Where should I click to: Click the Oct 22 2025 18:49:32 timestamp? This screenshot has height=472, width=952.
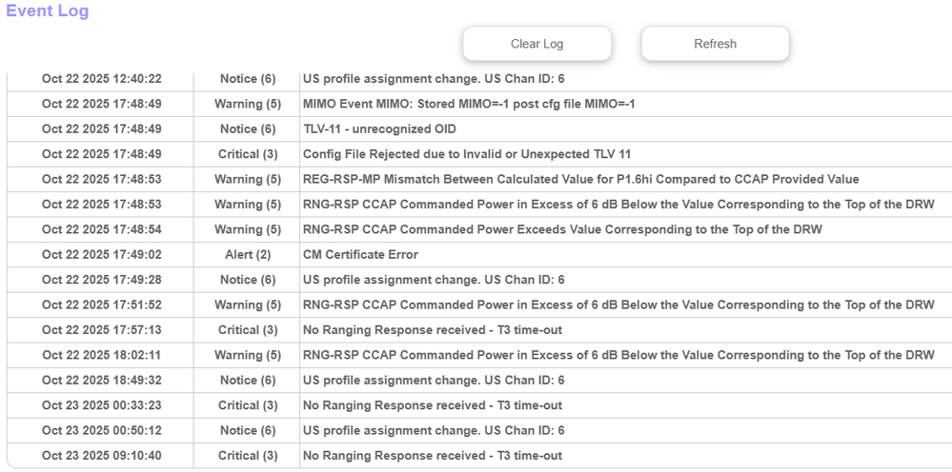(x=102, y=381)
